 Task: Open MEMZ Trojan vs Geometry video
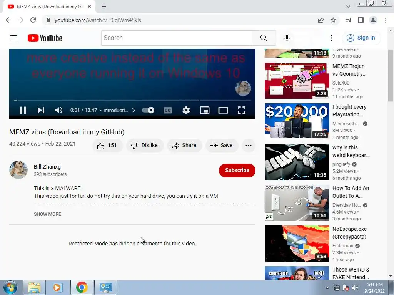[297, 81]
